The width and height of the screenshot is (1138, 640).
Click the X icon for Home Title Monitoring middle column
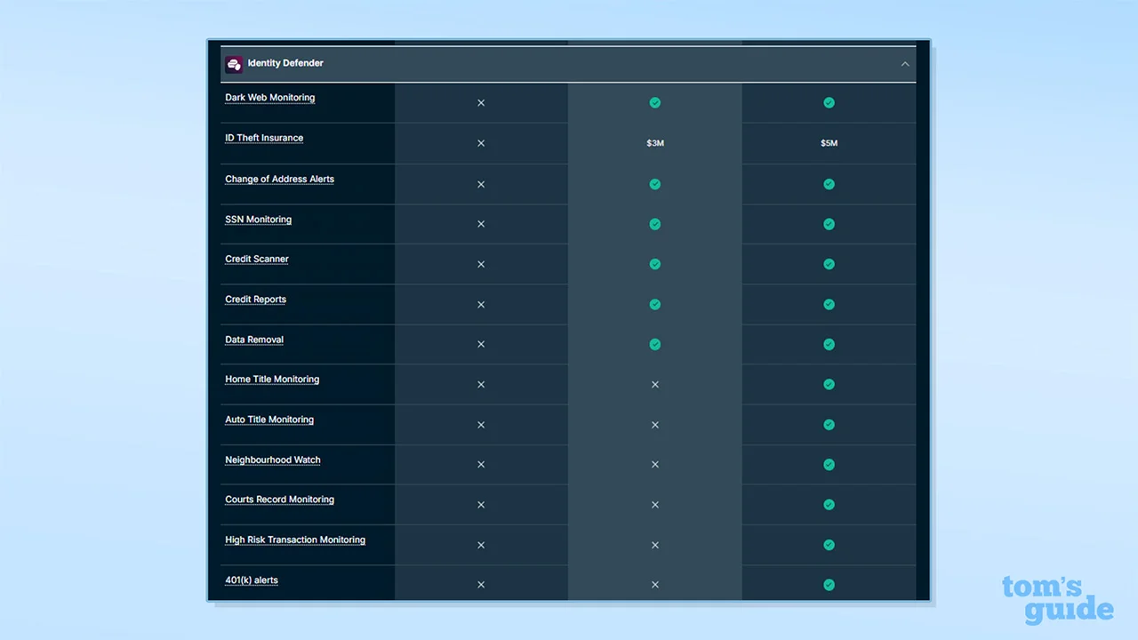(x=655, y=384)
